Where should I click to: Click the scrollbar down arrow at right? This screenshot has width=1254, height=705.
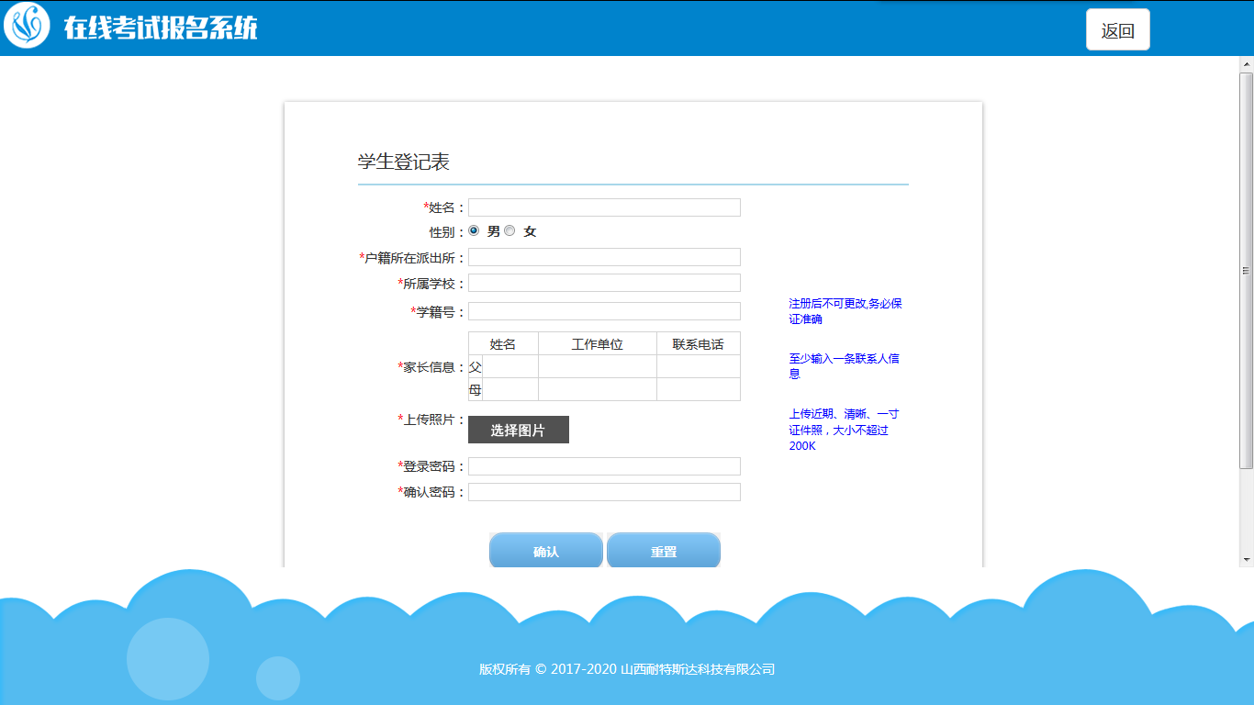[x=1247, y=558]
